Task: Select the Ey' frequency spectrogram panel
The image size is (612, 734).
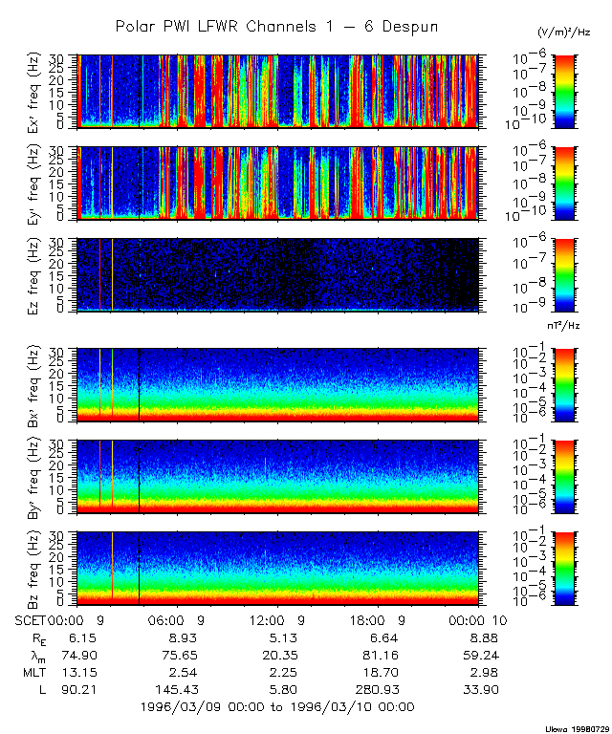Action: pos(277,183)
